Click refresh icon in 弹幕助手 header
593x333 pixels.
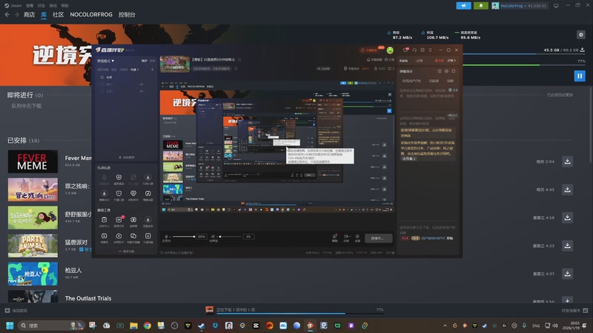coord(453,71)
